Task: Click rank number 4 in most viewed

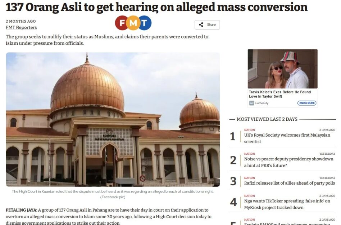Action: [233, 202]
